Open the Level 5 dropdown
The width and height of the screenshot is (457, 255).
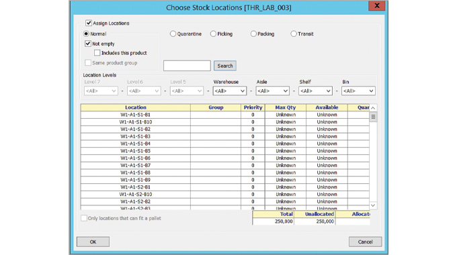187,91
